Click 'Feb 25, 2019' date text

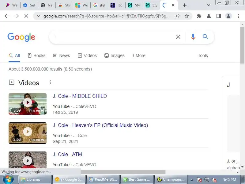point(65,112)
